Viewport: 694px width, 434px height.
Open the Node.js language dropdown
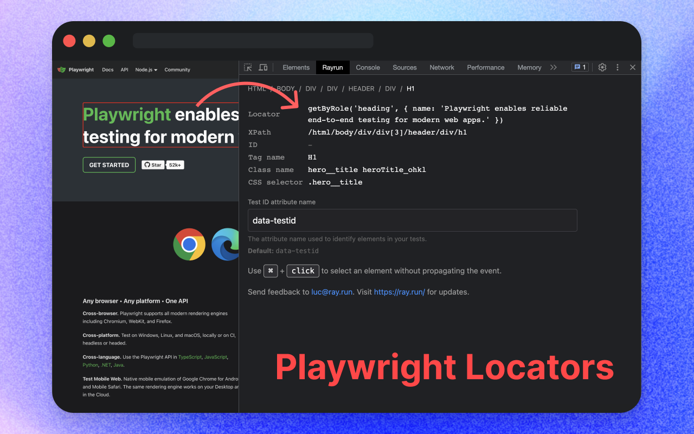click(x=146, y=69)
